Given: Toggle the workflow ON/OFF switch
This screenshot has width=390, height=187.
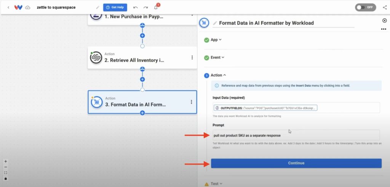Looking at the screenshot, I should click(365, 7).
